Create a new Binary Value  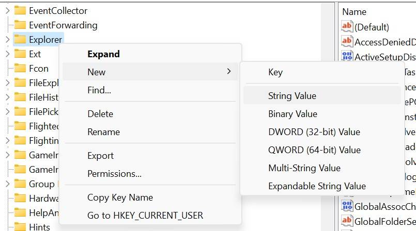point(322,114)
